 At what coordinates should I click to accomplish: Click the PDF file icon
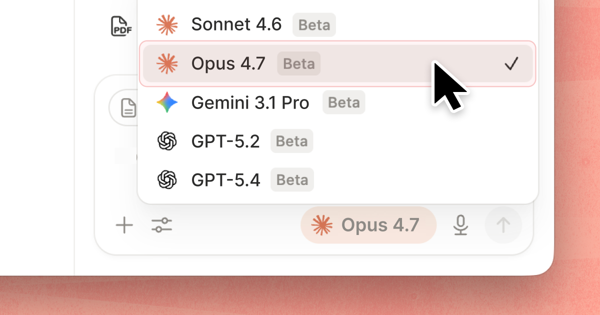tap(121, 25)
